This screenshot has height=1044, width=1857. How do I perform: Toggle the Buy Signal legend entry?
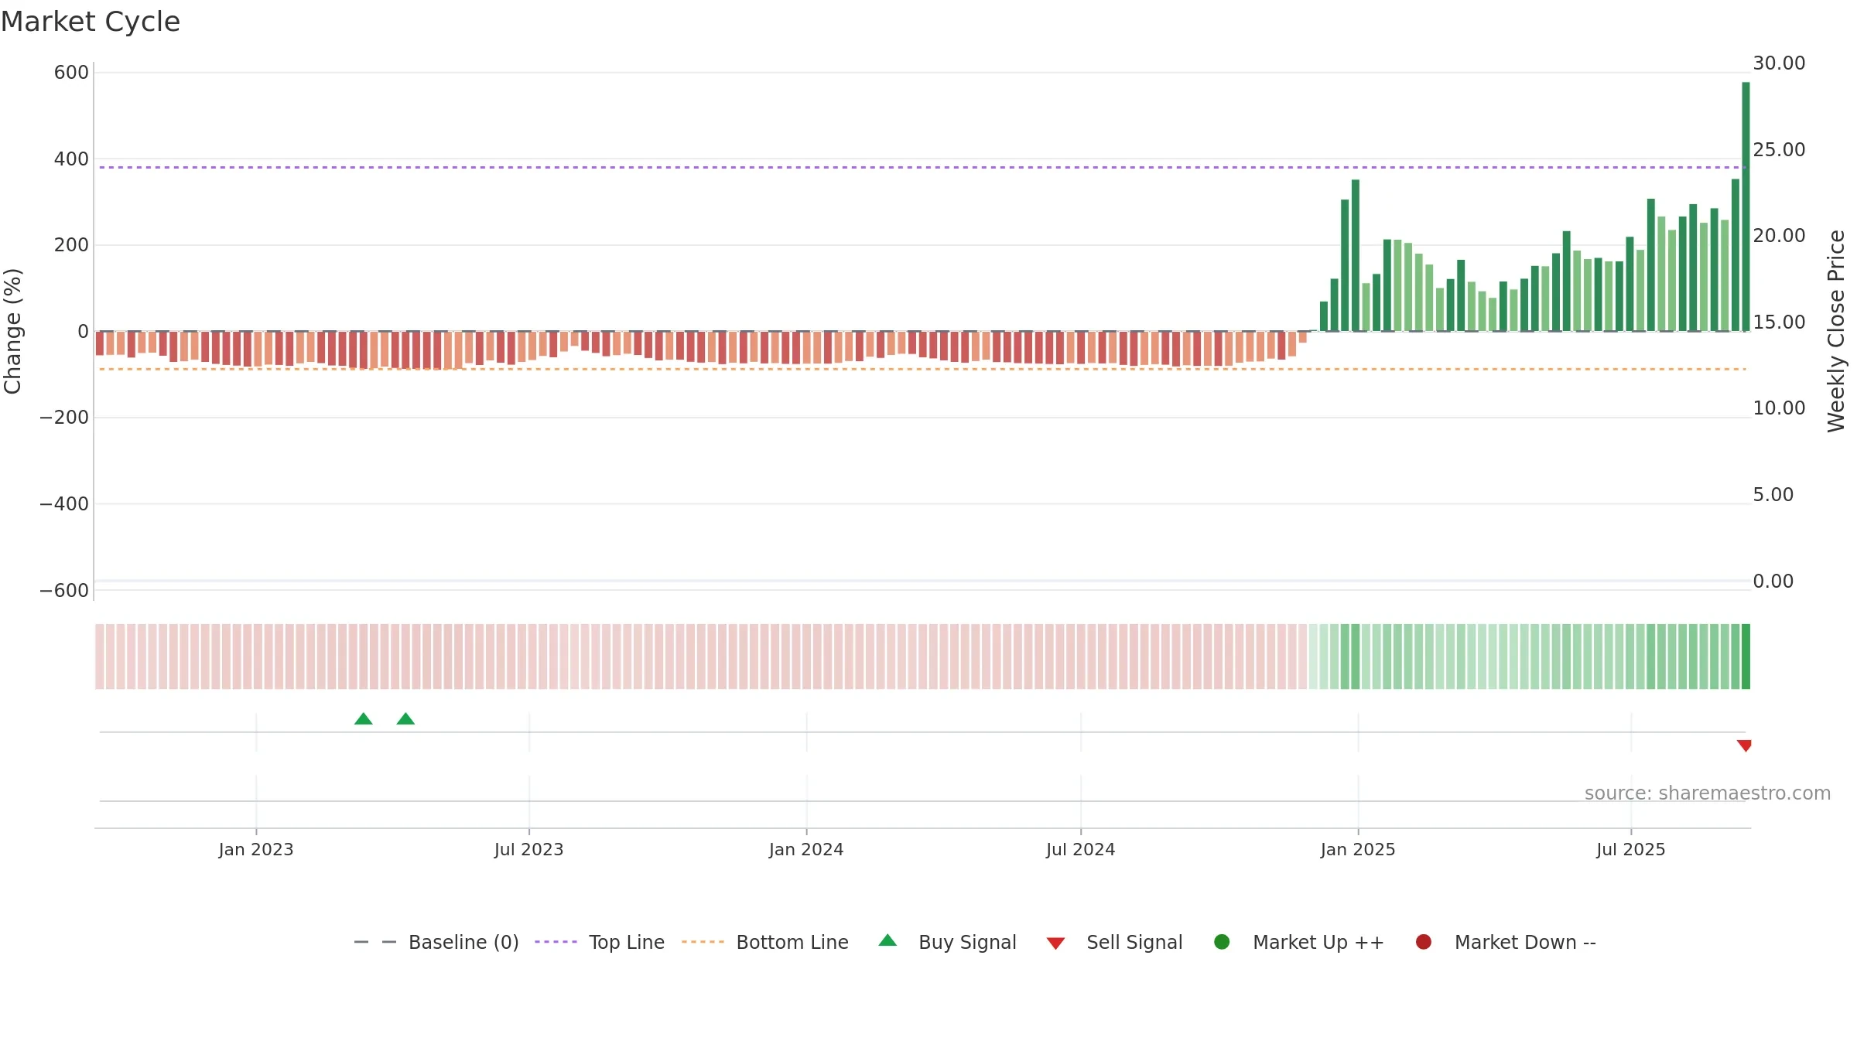coord(947,942)
